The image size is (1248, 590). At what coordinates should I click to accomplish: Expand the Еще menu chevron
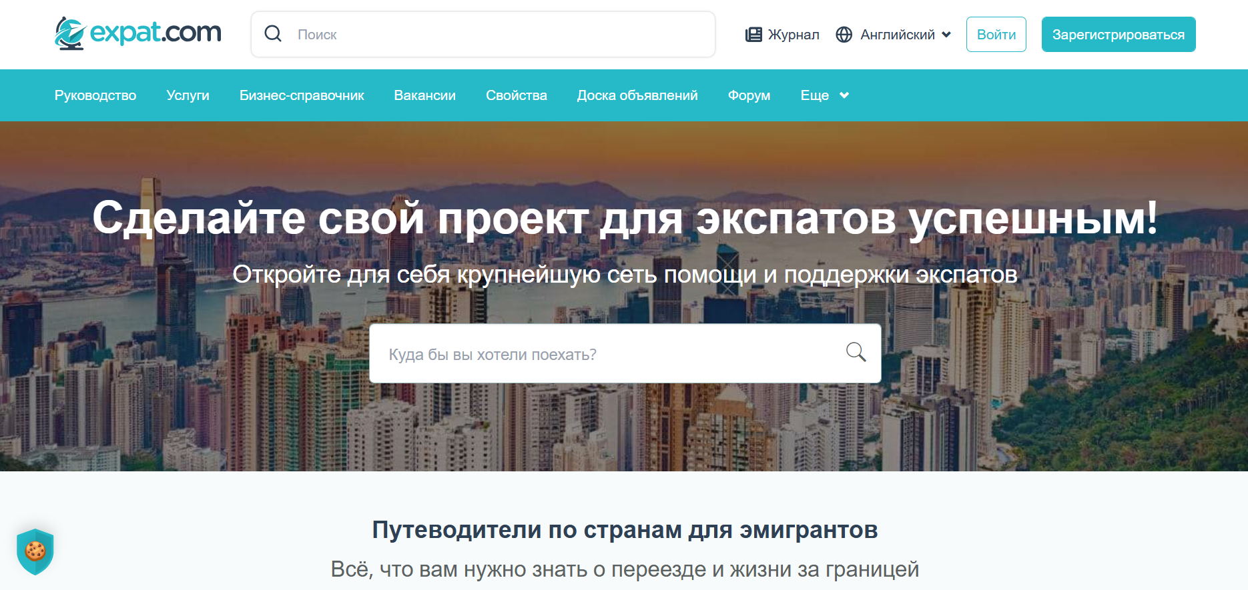pos(844,95)
